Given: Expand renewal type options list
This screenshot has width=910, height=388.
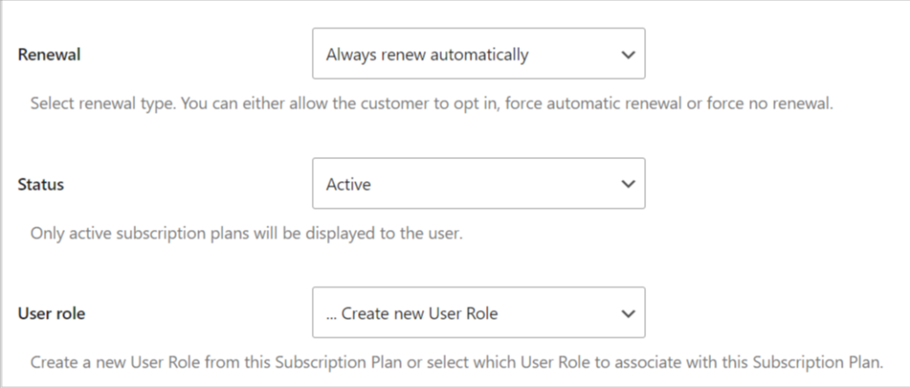Looking at the screenshot, I should [478, 54].
